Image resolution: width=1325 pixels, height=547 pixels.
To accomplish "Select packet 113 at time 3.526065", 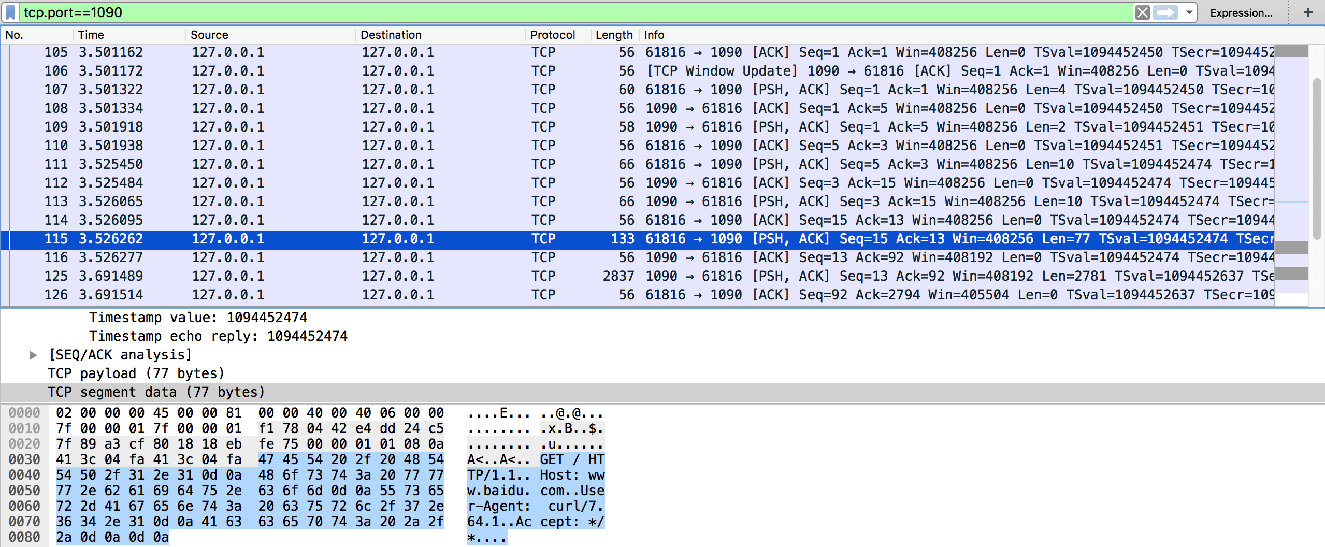I will click(638, 201).
